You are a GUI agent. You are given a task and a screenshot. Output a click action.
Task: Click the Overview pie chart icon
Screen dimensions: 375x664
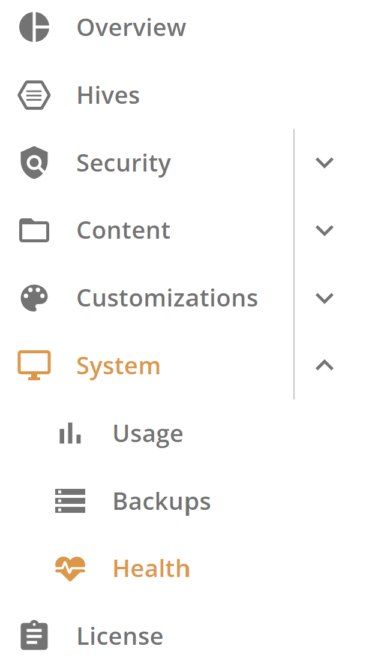coord(34,28)
